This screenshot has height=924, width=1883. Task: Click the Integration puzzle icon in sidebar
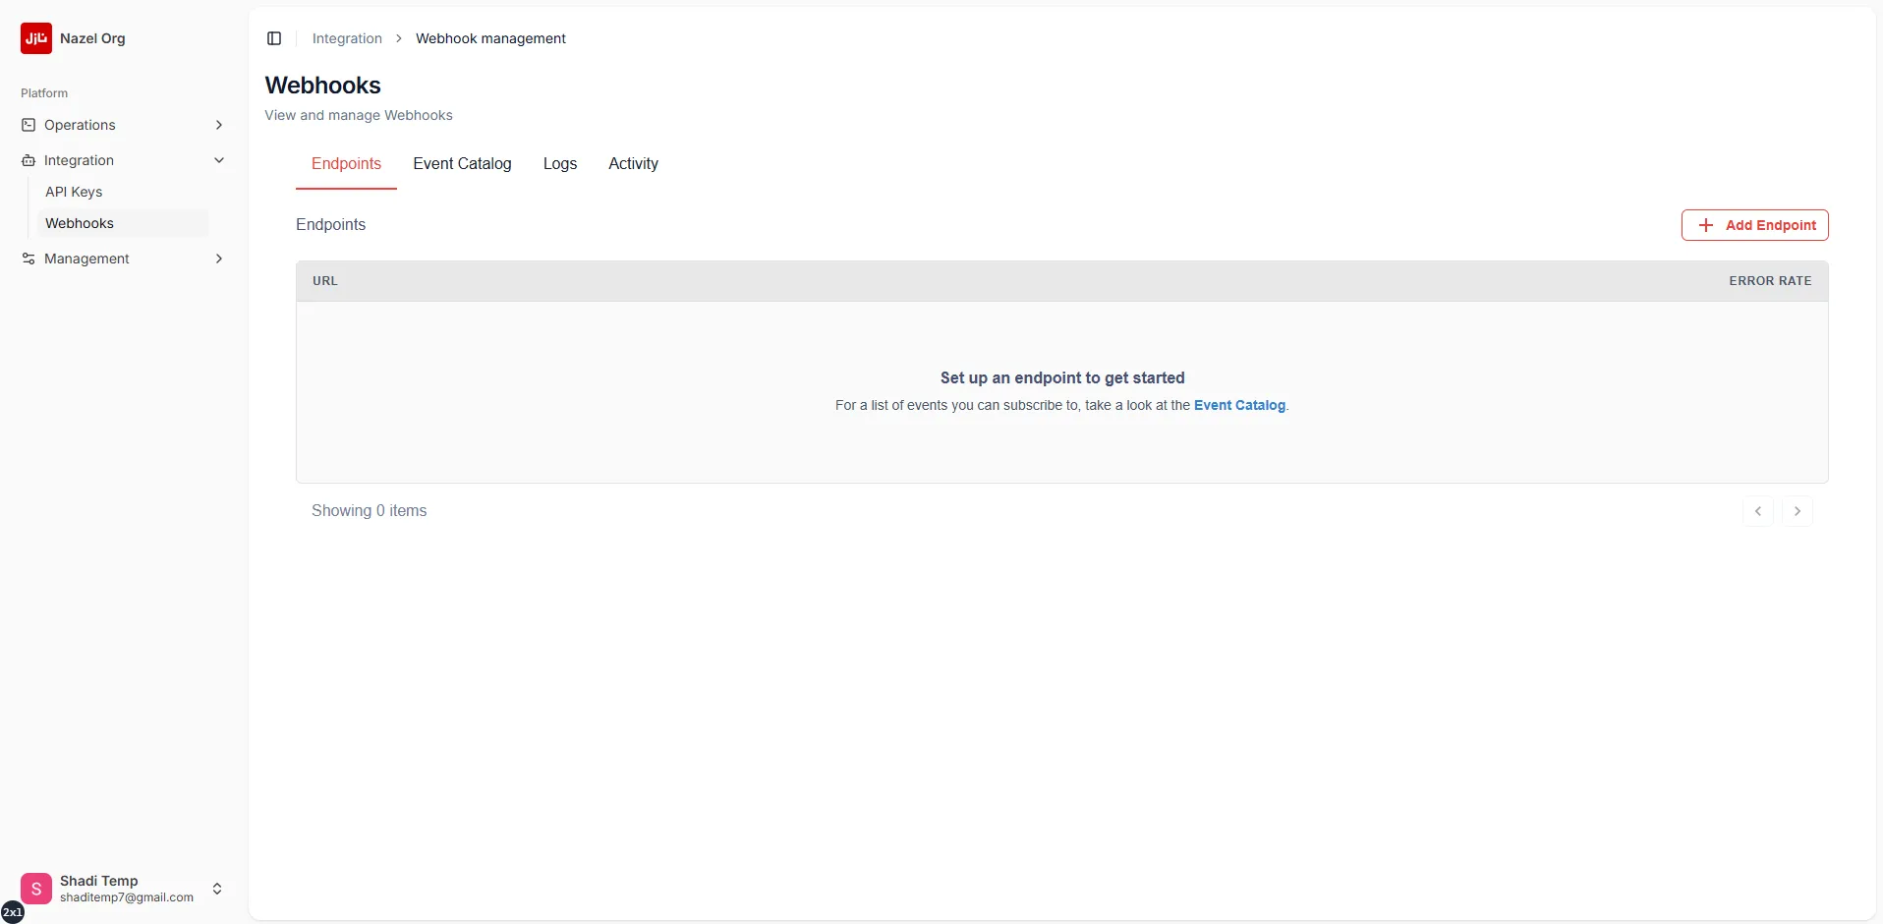(x=28, y=159)
